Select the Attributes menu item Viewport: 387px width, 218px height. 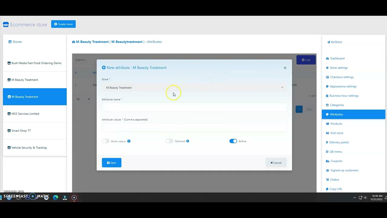click(x=353, y=114)
